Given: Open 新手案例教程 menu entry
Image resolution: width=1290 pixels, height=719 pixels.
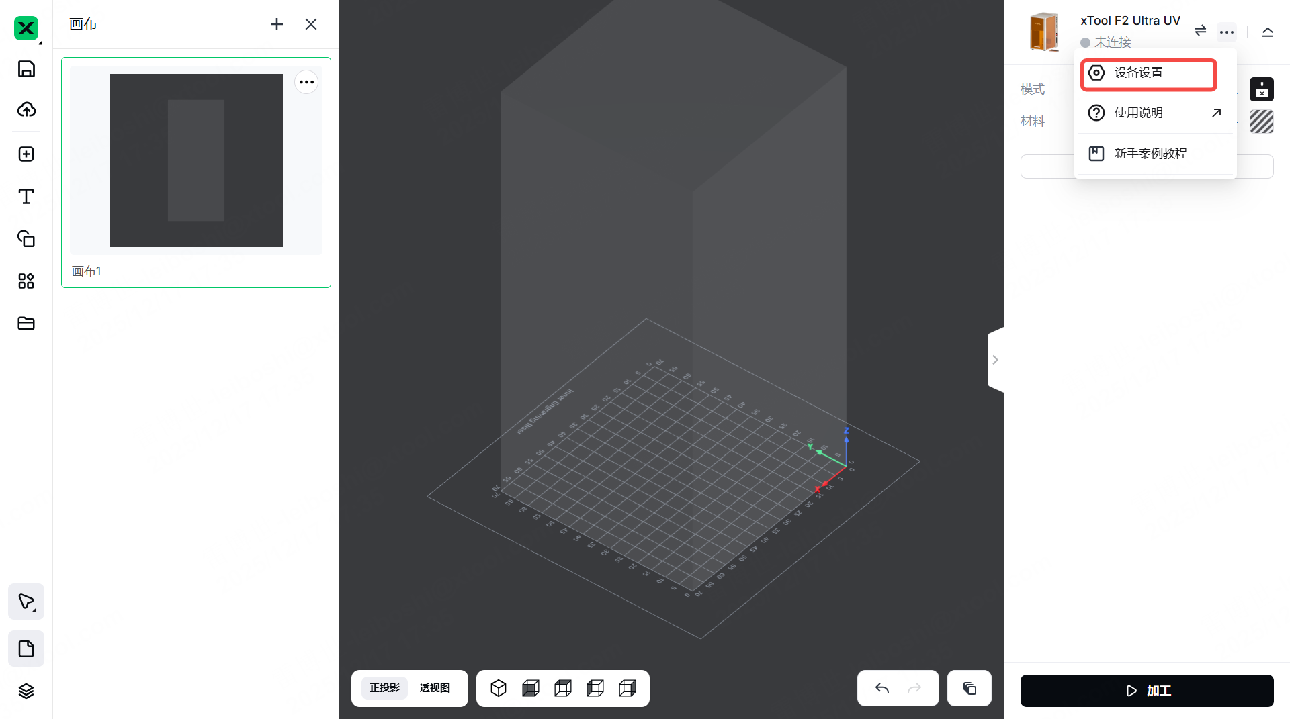Looking at the screenshot, I should pos(1150,154).
